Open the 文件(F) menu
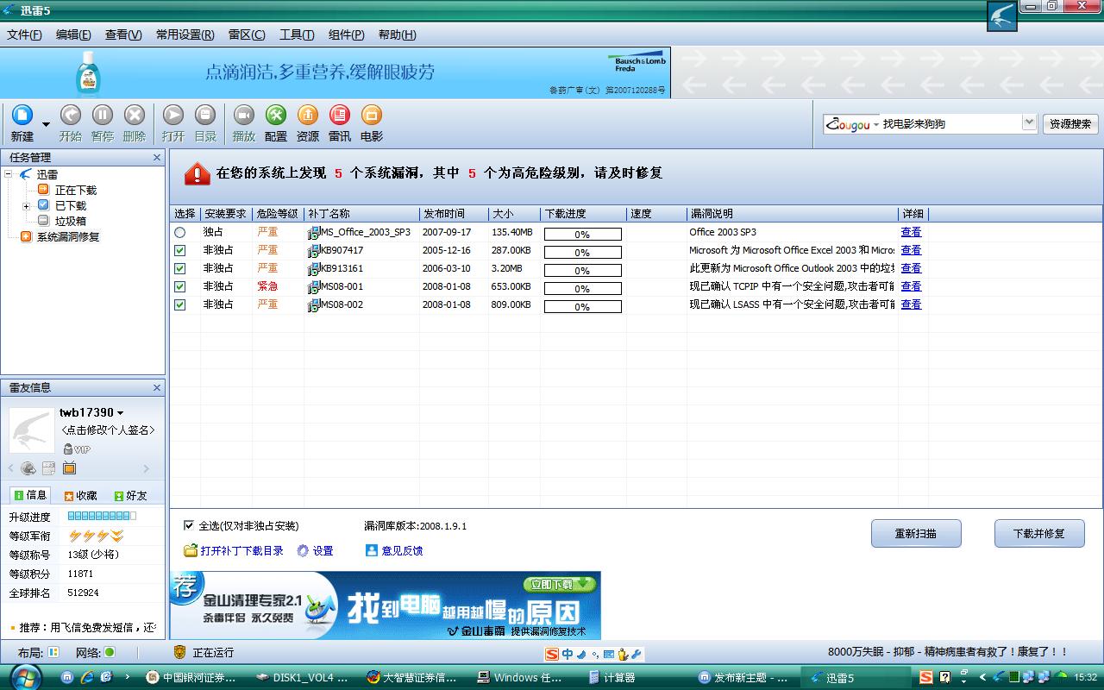 point(24,35)
